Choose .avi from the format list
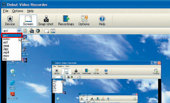The width and height of the screenshot is (170, 103). (12, 36)
